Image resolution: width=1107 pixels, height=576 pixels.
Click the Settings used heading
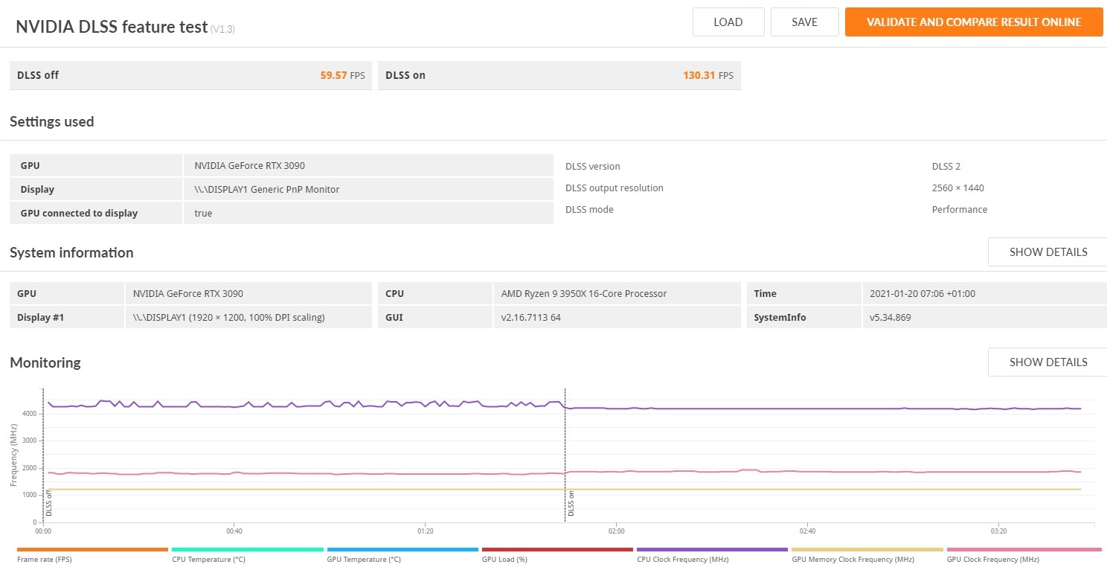(x=52, y=122)
